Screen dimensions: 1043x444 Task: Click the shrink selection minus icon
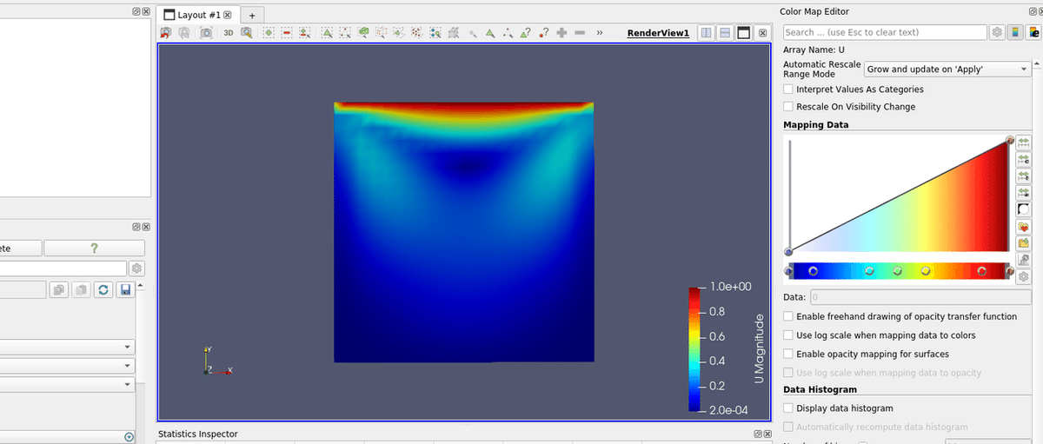580,32
